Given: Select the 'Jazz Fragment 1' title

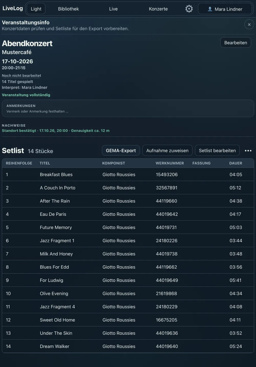Looking at the screenshot, I should [x=57, y=241].
